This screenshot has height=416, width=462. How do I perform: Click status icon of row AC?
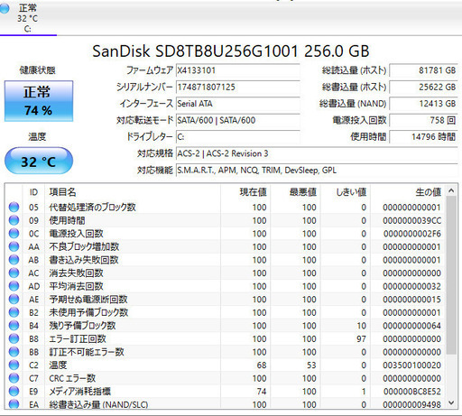click(x=14, y=273)
